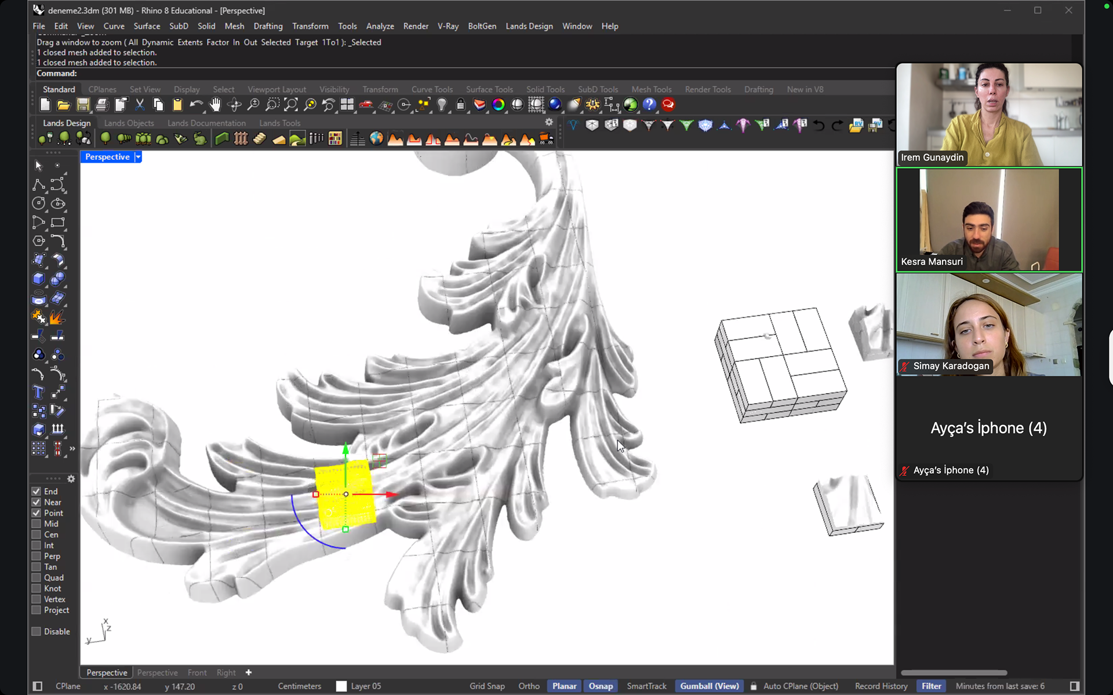Enable the Perp osnap checkbox
Viewport: 1113px width, 695px height.
36,556
